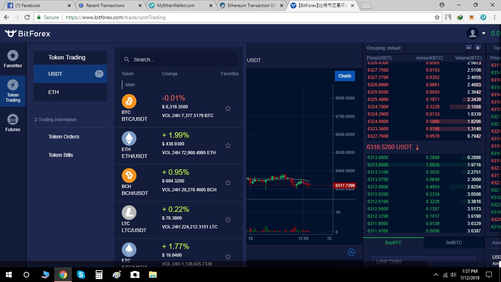Open Token Orders
The width and height of the screenshot is (501, 282).
64,137
